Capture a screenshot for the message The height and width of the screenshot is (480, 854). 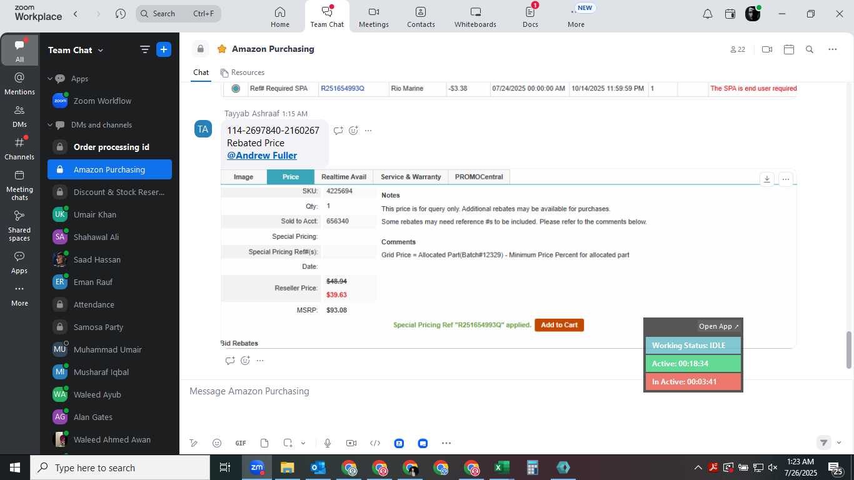point(288,443)
